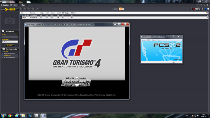Viewport: 210px width, 139px height.
Task: Launch Google Chrome from the taskbar
Action: tap(10, 116)
